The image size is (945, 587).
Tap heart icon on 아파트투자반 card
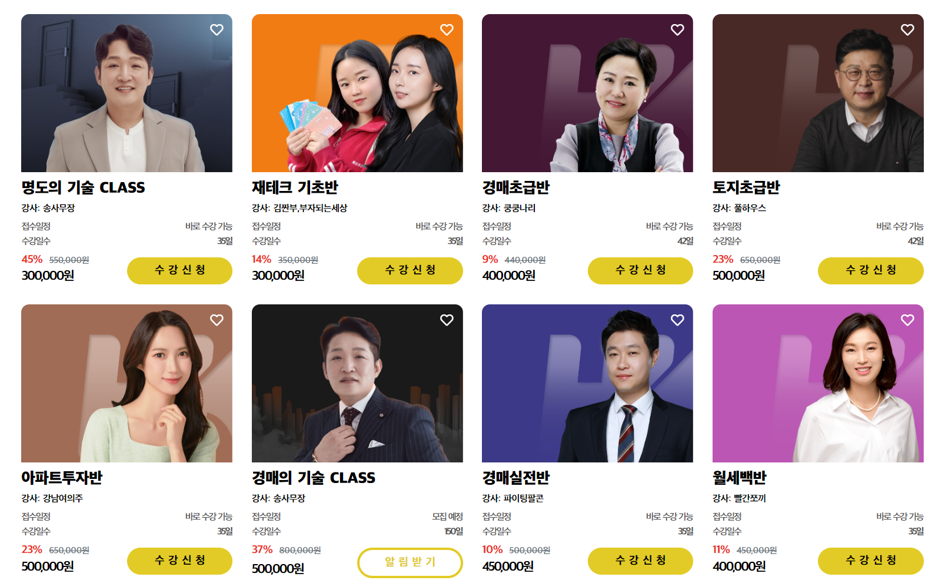[217, 320]
